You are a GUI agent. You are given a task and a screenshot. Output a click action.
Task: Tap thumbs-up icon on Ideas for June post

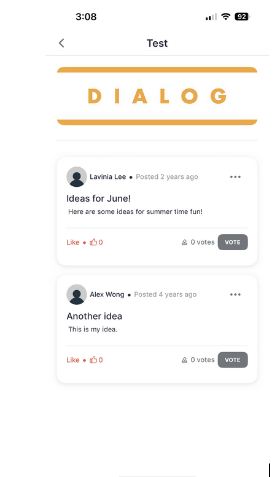click(x=93, y=242)
